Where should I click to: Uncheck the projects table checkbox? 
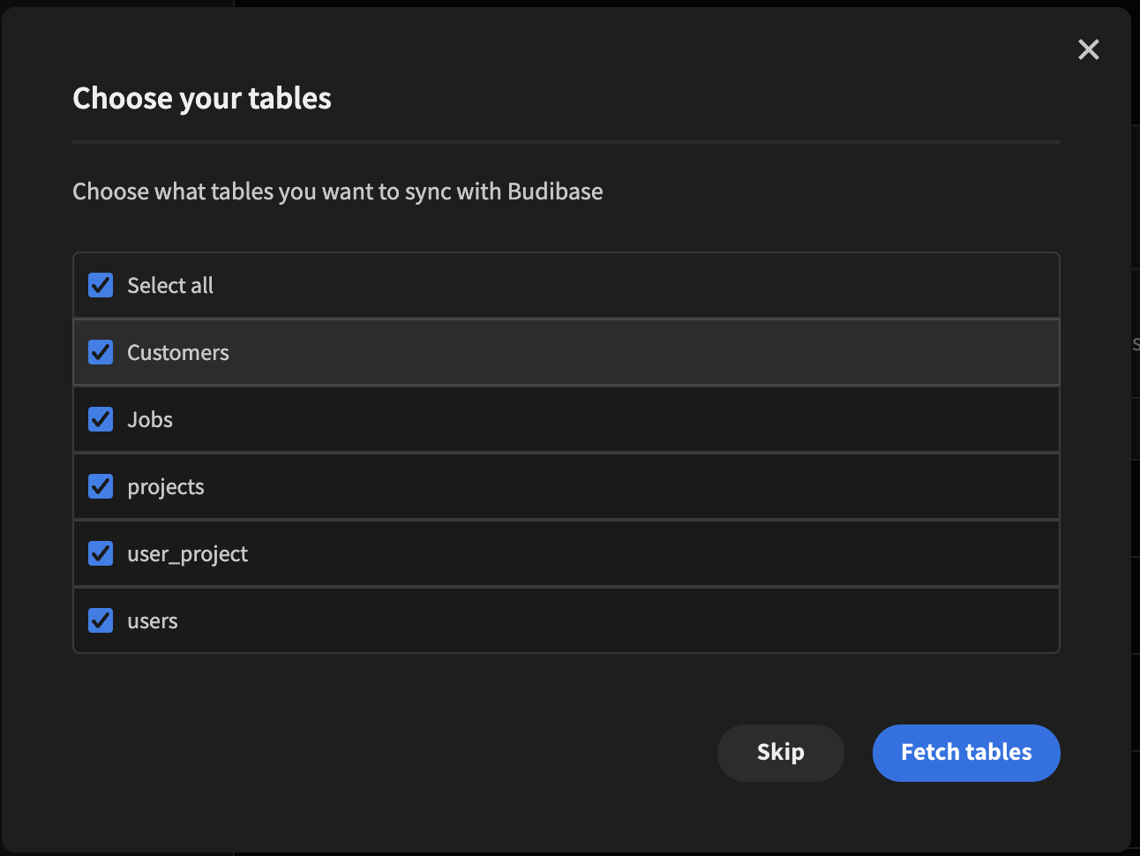100,486
